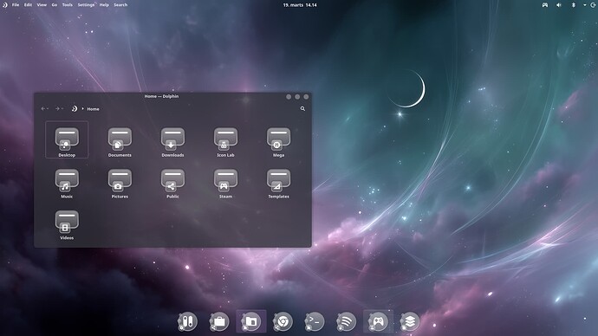Click the crescent home icon in the breadcrumb
The image size is (598, 336).
75,108
